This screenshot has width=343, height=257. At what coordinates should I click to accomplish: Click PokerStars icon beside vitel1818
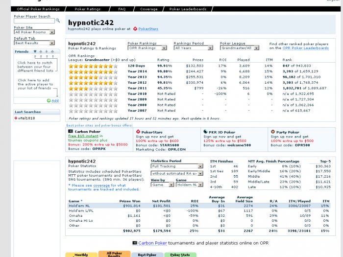(16, 118)
